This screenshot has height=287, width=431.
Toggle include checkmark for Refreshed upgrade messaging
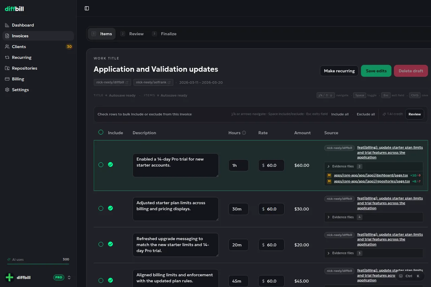(x=110, y=244)
